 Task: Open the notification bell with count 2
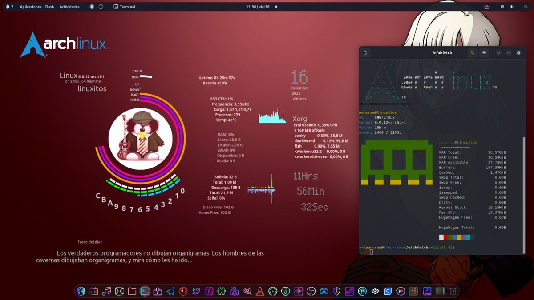tap(9, 7)
